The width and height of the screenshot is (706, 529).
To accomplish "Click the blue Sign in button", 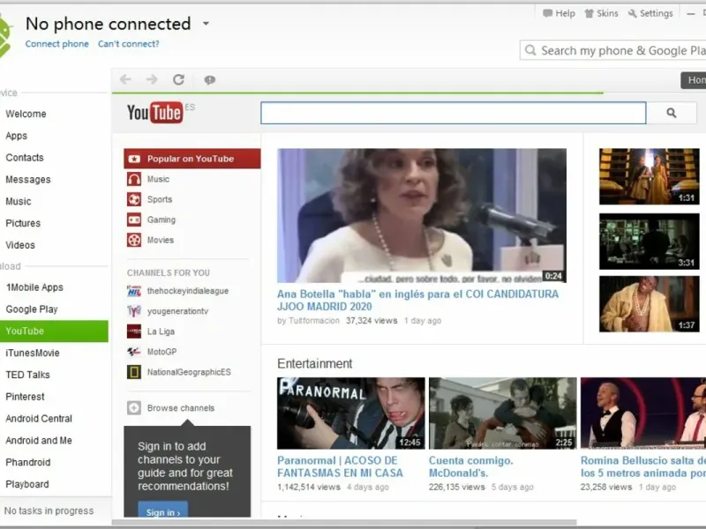I will (x=163, y=511).
